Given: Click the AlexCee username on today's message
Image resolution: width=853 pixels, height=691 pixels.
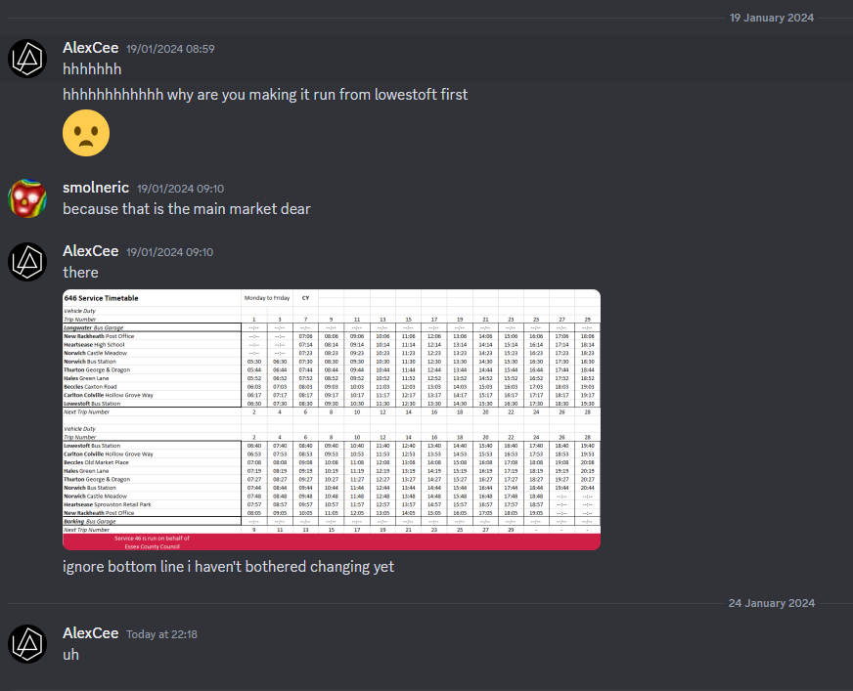Looking at the screenshot, I should [90, 633].
